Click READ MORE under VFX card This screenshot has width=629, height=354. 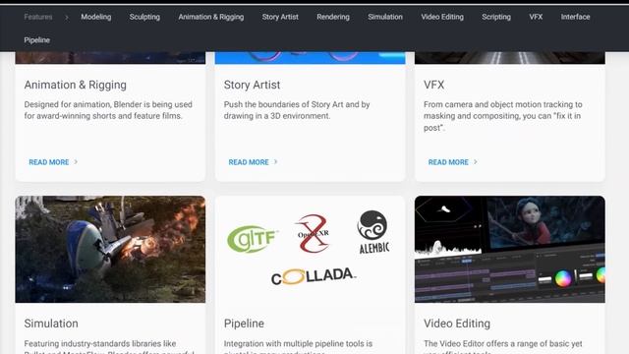pyautogui.click(x=448, y=162)
